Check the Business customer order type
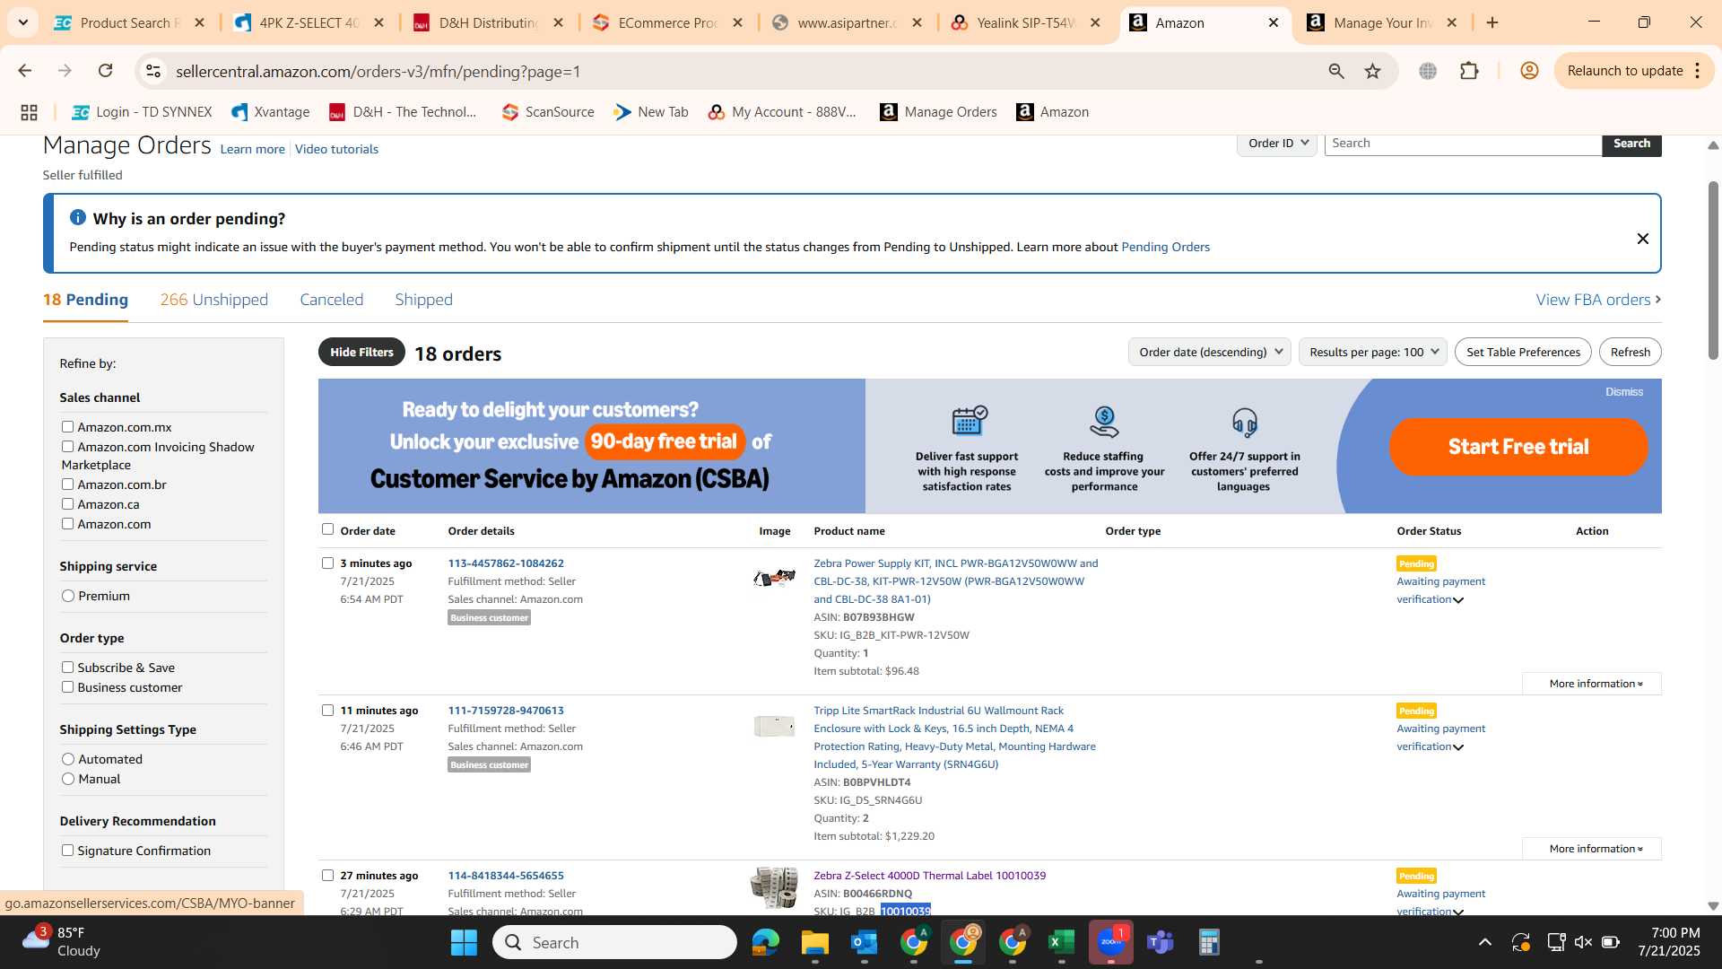This screenshot has height=969, width=1722. point(67,687)
